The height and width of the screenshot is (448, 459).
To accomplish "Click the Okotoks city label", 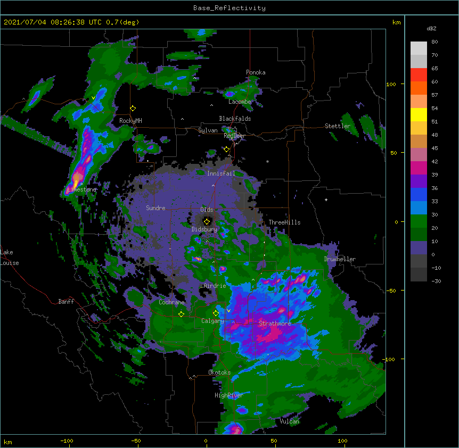I will coord(219,372).
